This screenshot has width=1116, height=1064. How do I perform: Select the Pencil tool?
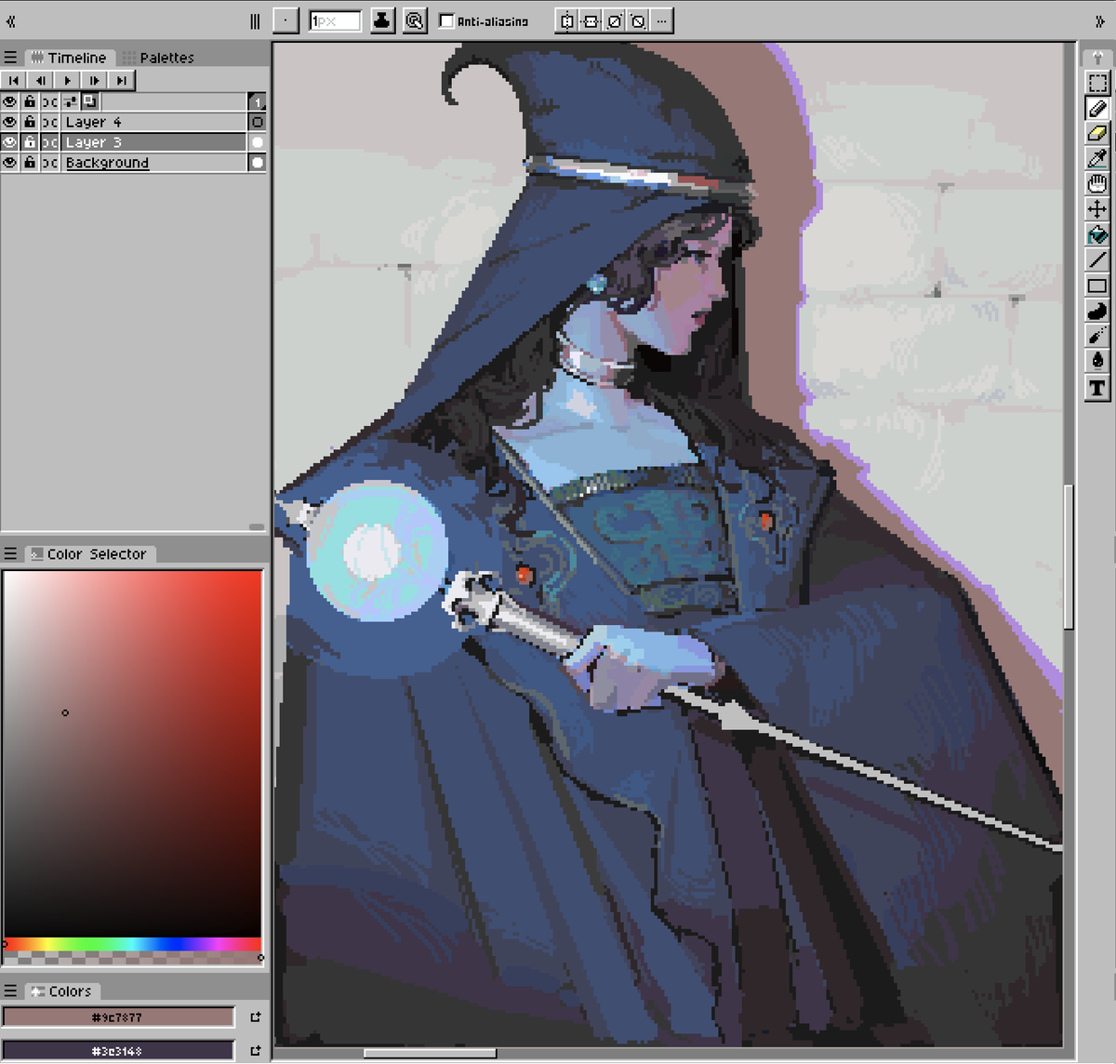1097,108
